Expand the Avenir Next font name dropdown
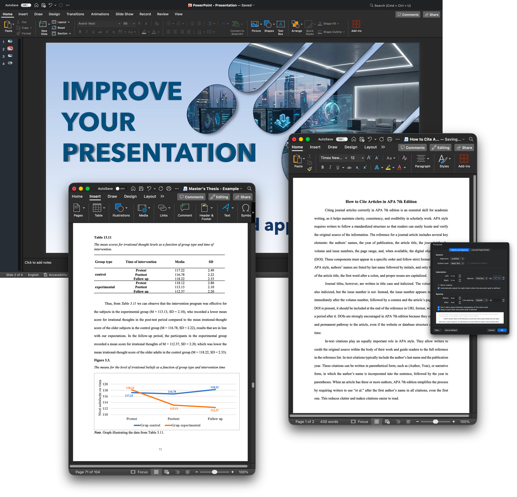Image resolution: width=517 pixels, height=497 pixels. 119,24
